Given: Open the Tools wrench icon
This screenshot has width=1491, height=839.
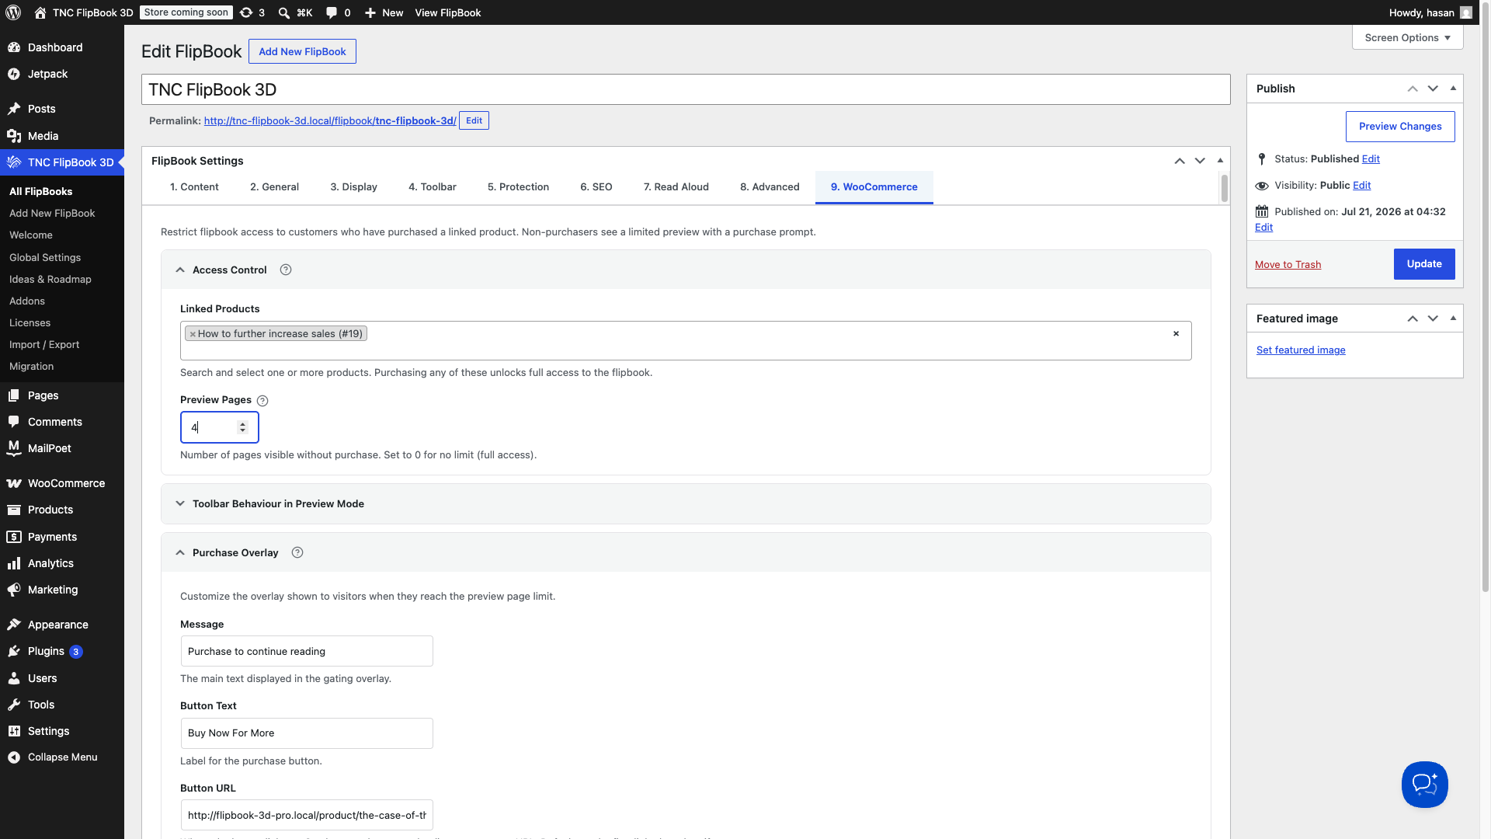Looking at the screenshot, I should point(14,705).
